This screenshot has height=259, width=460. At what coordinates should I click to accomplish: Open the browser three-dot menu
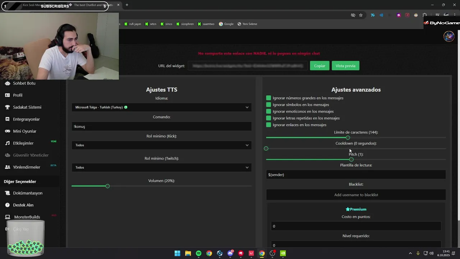coord(455,15)
